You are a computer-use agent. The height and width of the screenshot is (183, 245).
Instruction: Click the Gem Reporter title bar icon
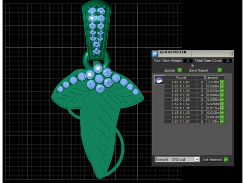[155, 53]
